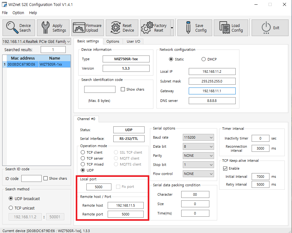Select the Static network radio button
The width and height of the screenshot is (292, 233).
171,59
